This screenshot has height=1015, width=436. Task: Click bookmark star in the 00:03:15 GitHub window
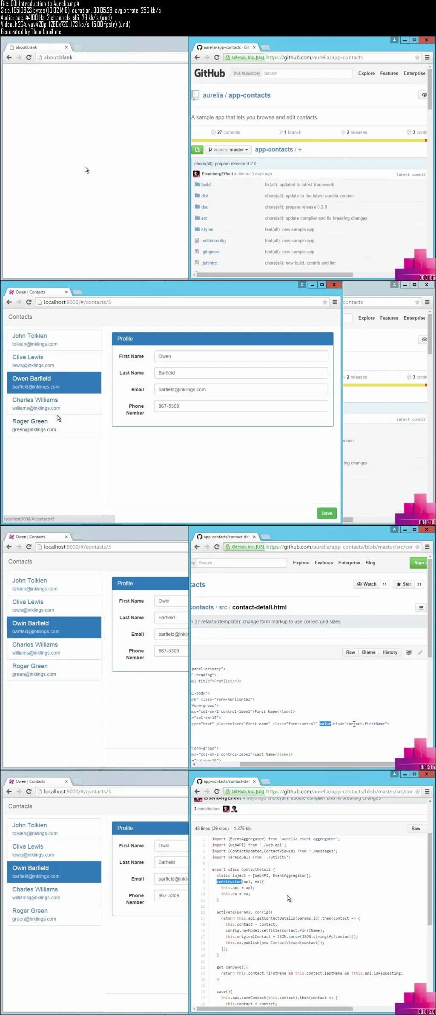click(417, 547)
